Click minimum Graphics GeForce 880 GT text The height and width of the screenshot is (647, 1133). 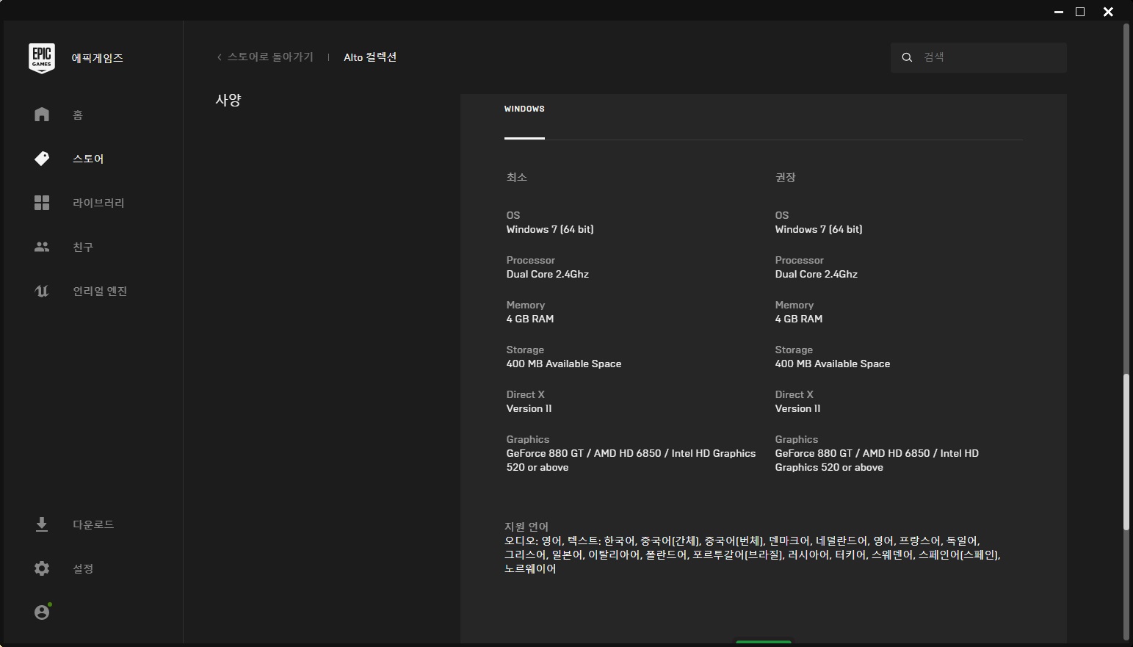pyautogui.click(x=631, y=460)
